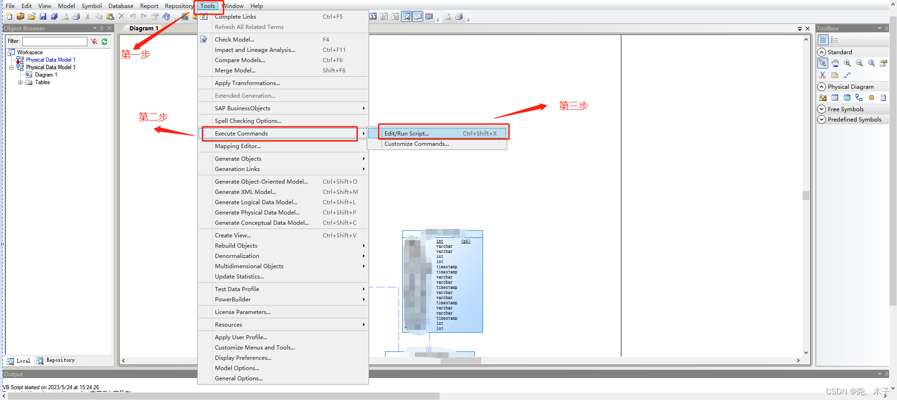Viewport: 897px width, 400px height.
Task: Click the diagram vertical scrollbar thumb
Action: [x=806, y=195]
